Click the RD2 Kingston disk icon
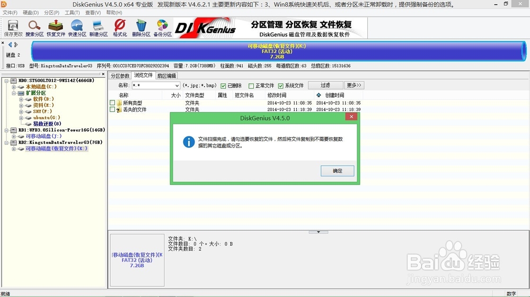Screen dimensions: 530x297 [14, 143]
